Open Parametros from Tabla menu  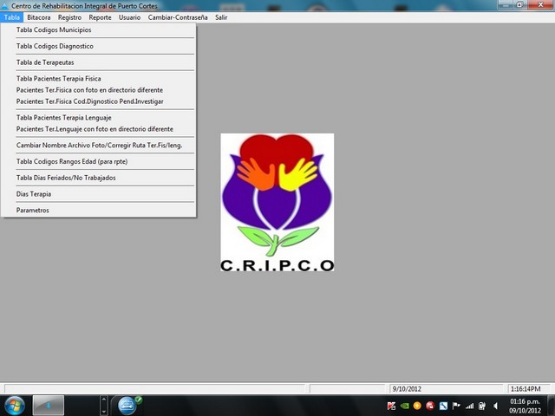(x=98, y=211)
